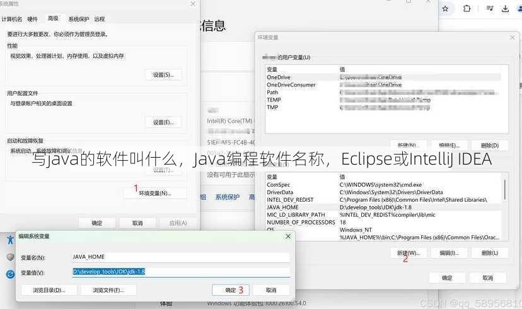Select the TMP user variable row
522x309 pixels.
point(383,107)
